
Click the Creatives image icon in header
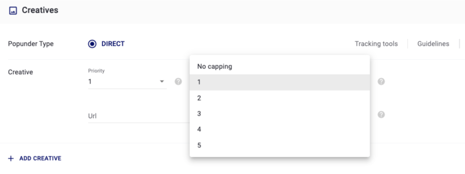(x=13, y=11)
